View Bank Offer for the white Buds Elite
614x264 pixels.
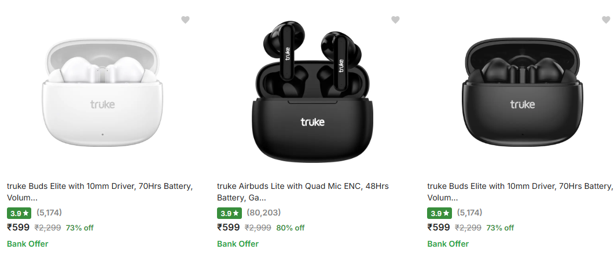pyautogui.click(x=28, y=244)
